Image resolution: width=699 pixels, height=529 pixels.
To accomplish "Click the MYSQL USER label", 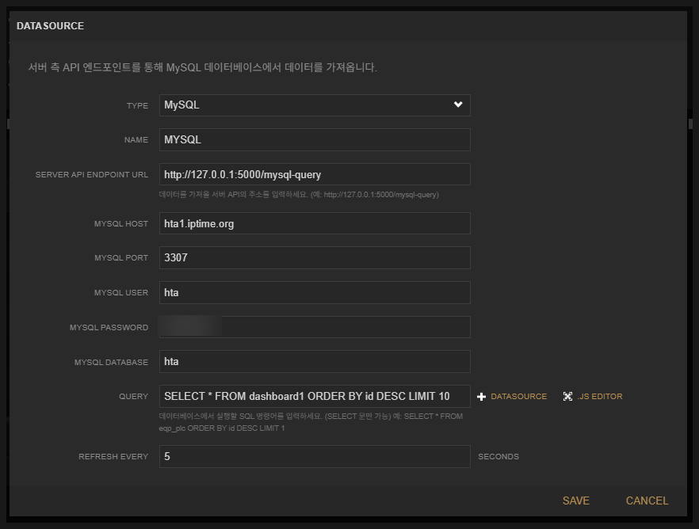I will click(x=120, y=292).
